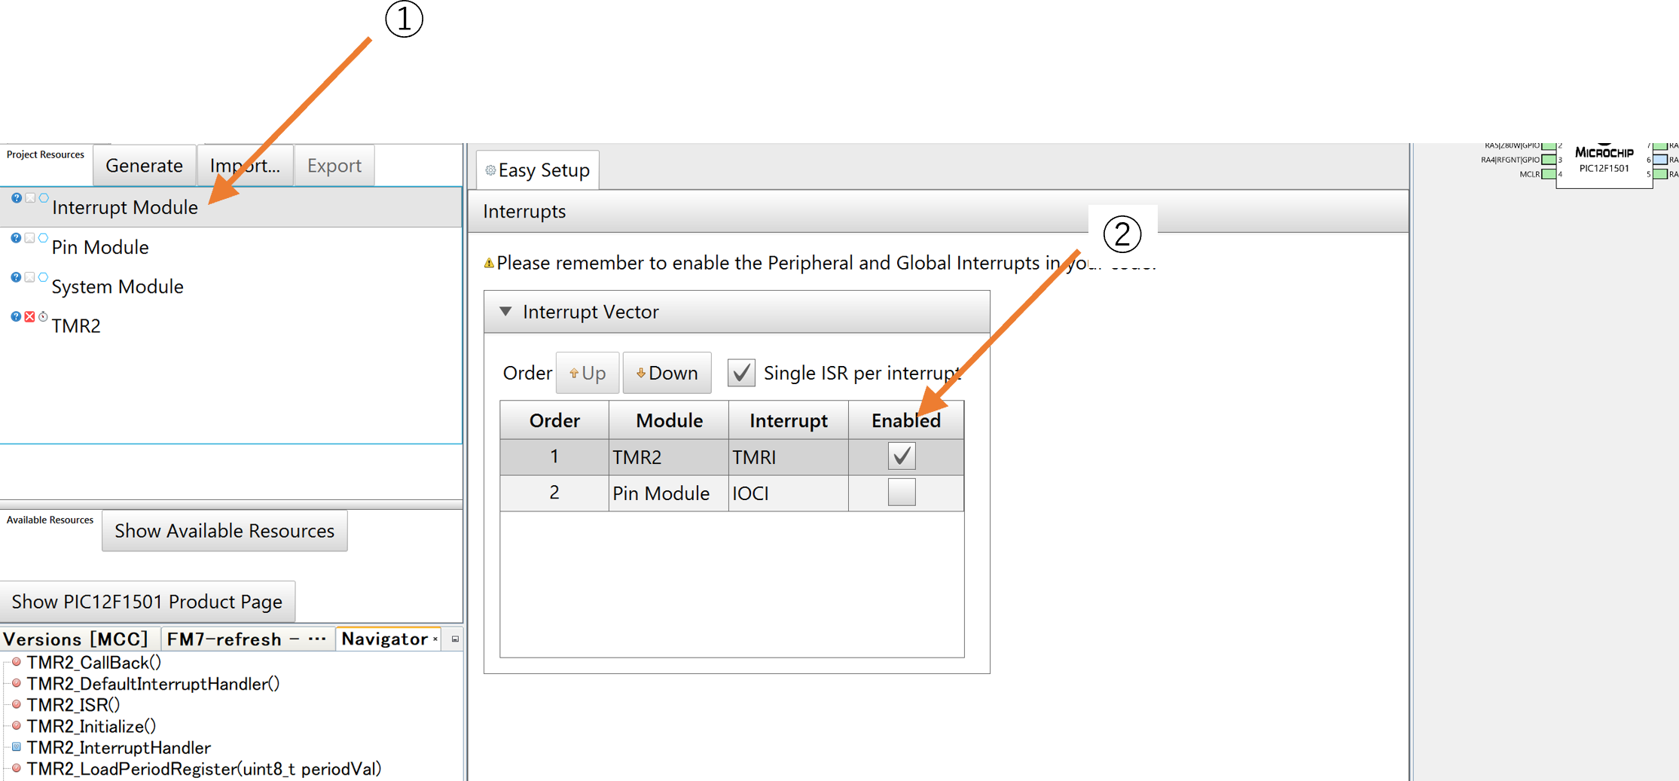The width and height of the screenshot is (1679, 781).
Task: Click Show Available Resources button
Action: click(224, 531)
